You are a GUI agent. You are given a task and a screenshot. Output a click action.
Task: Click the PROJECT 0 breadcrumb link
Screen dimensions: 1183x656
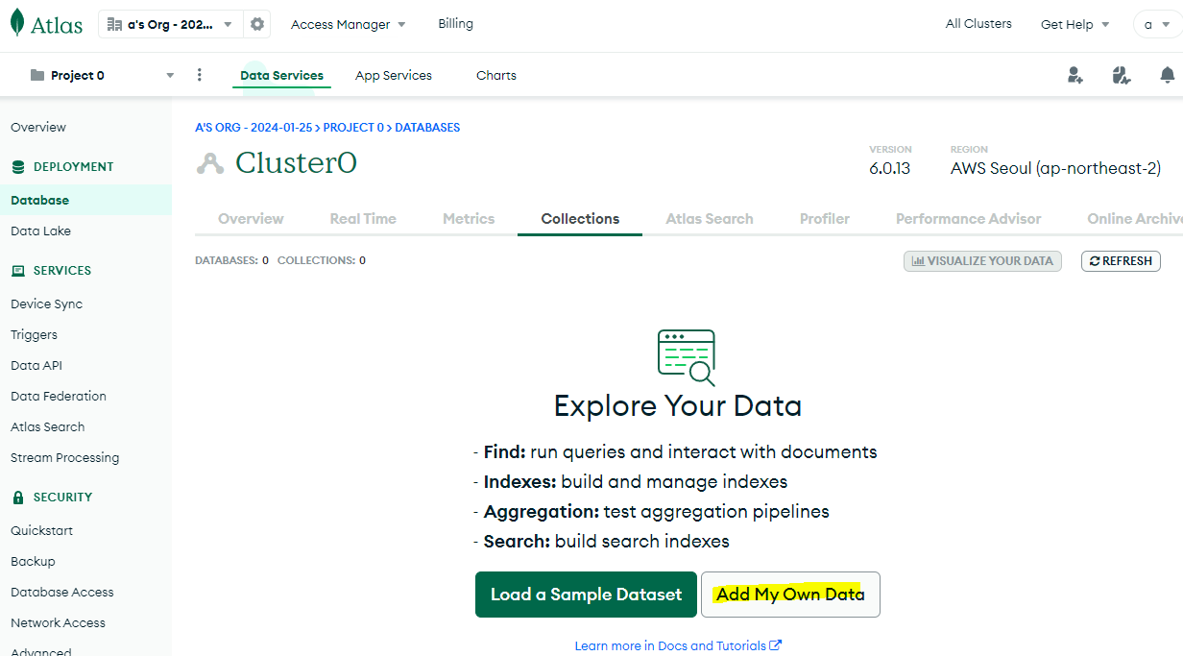pyautogui.click(x=353, y=127)
